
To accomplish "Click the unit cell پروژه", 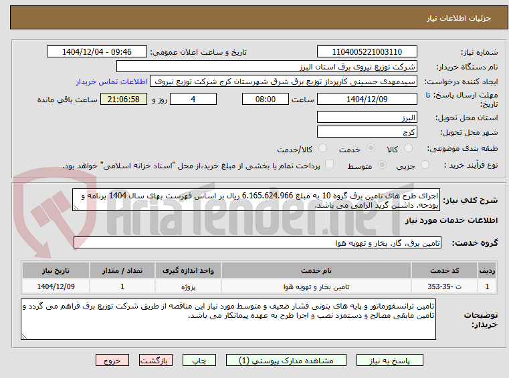I will [x=188, y=287].
